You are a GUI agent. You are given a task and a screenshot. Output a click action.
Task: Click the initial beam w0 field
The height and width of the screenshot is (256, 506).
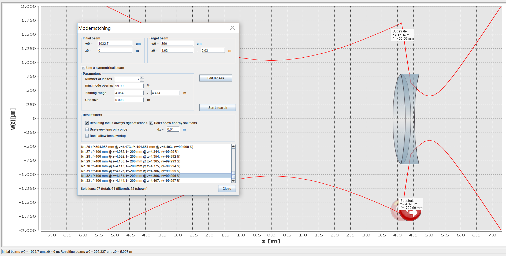[x=115, y=43]
